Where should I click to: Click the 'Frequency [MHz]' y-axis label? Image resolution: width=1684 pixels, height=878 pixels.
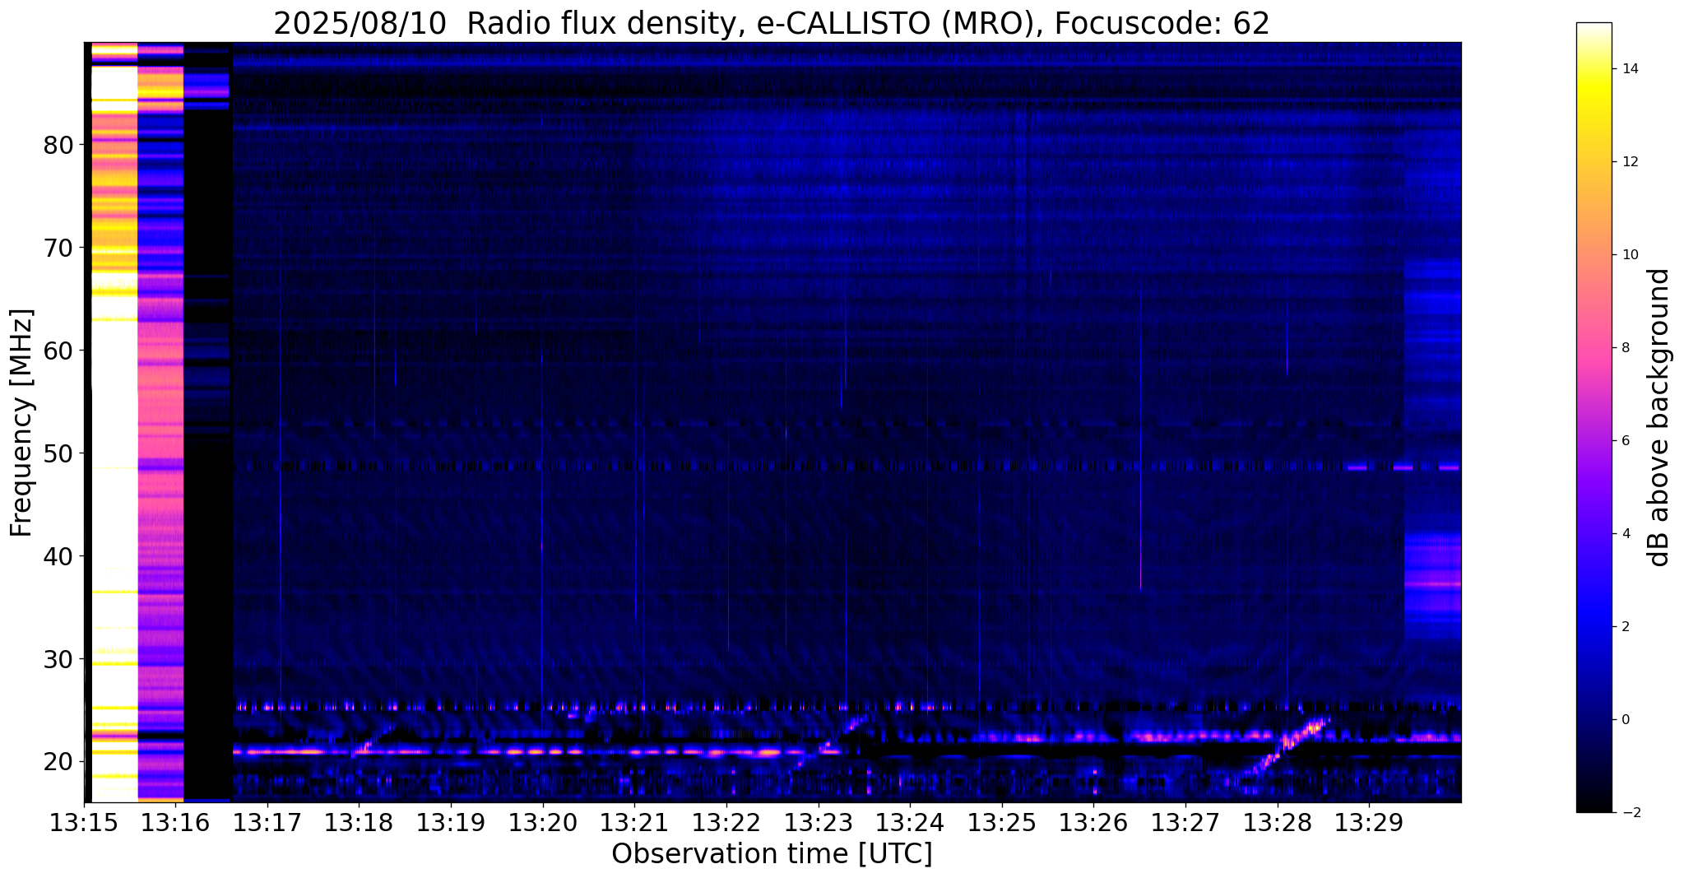coord(22,423)
